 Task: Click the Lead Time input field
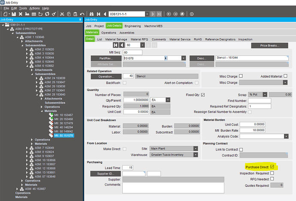[128, 168]
